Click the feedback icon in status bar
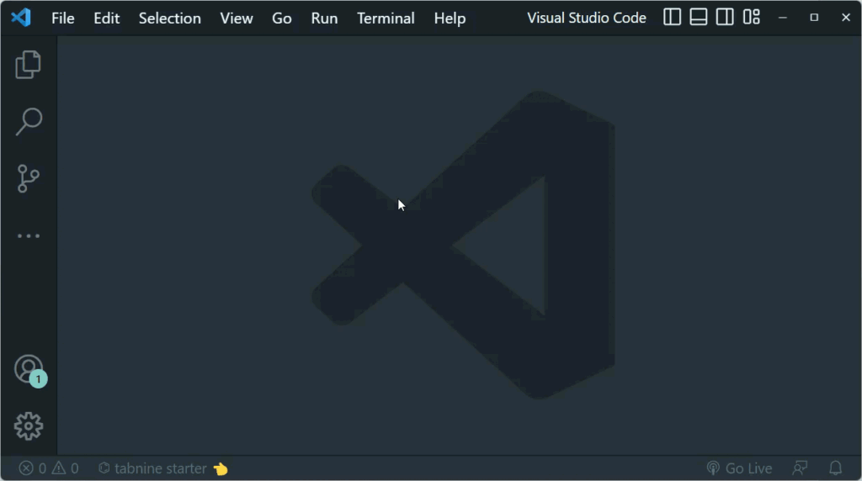 pos(800,468)
